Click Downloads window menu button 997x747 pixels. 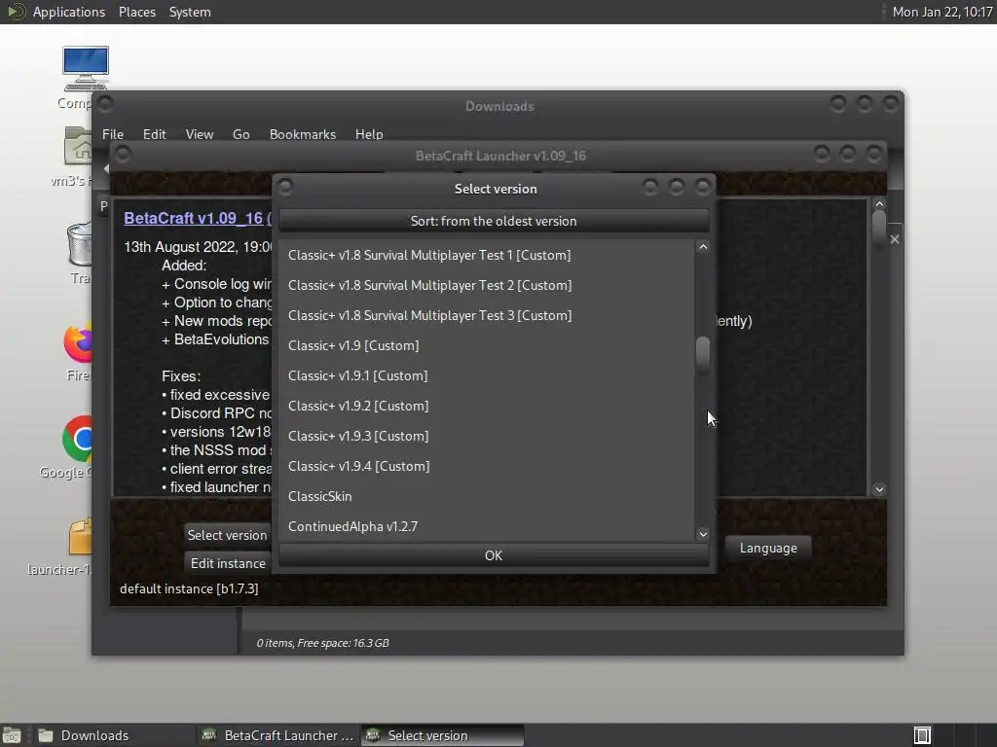point(105,104)
